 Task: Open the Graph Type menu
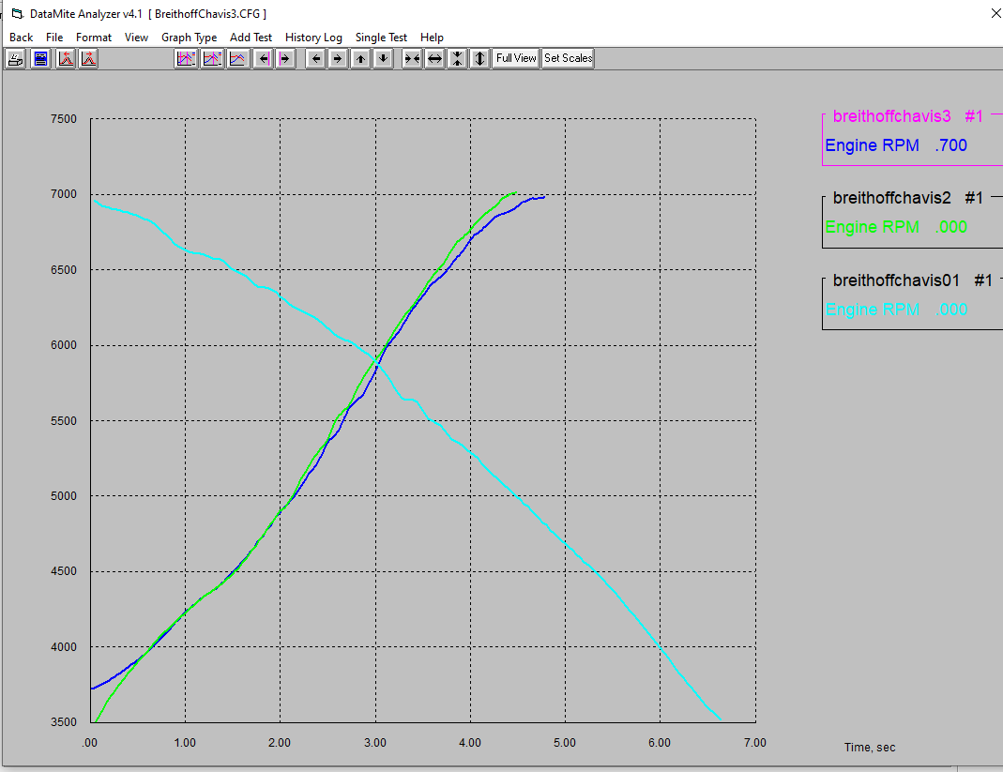pyautogui.click(x=189, y=38)
